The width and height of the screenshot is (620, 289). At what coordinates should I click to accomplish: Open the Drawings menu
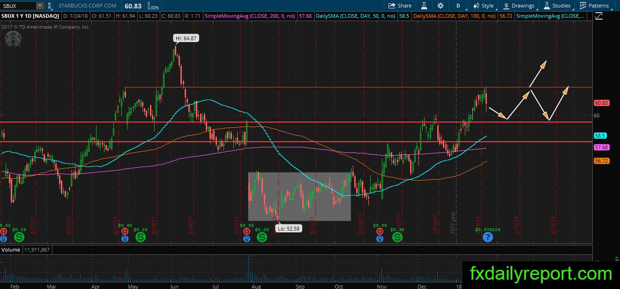[x=519, y=6]
